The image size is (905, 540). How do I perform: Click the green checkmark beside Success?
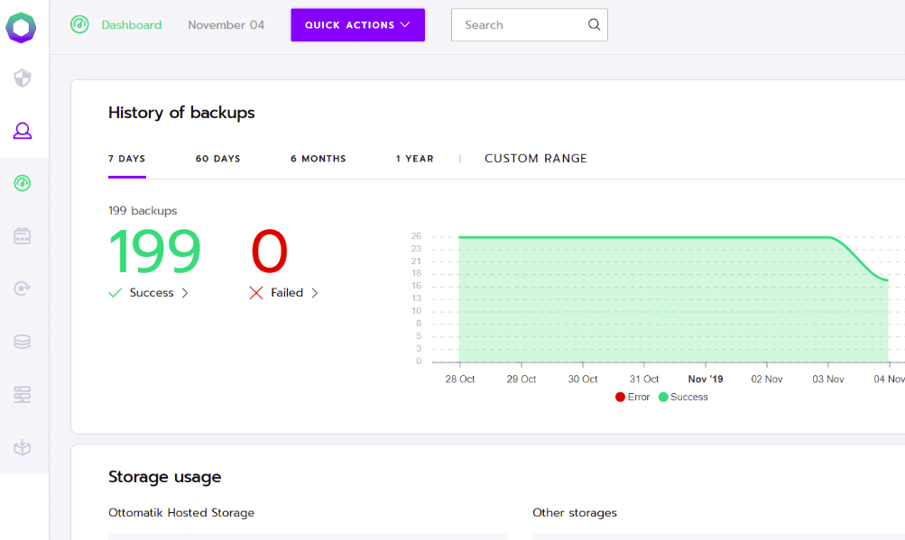tap(115, 293)
